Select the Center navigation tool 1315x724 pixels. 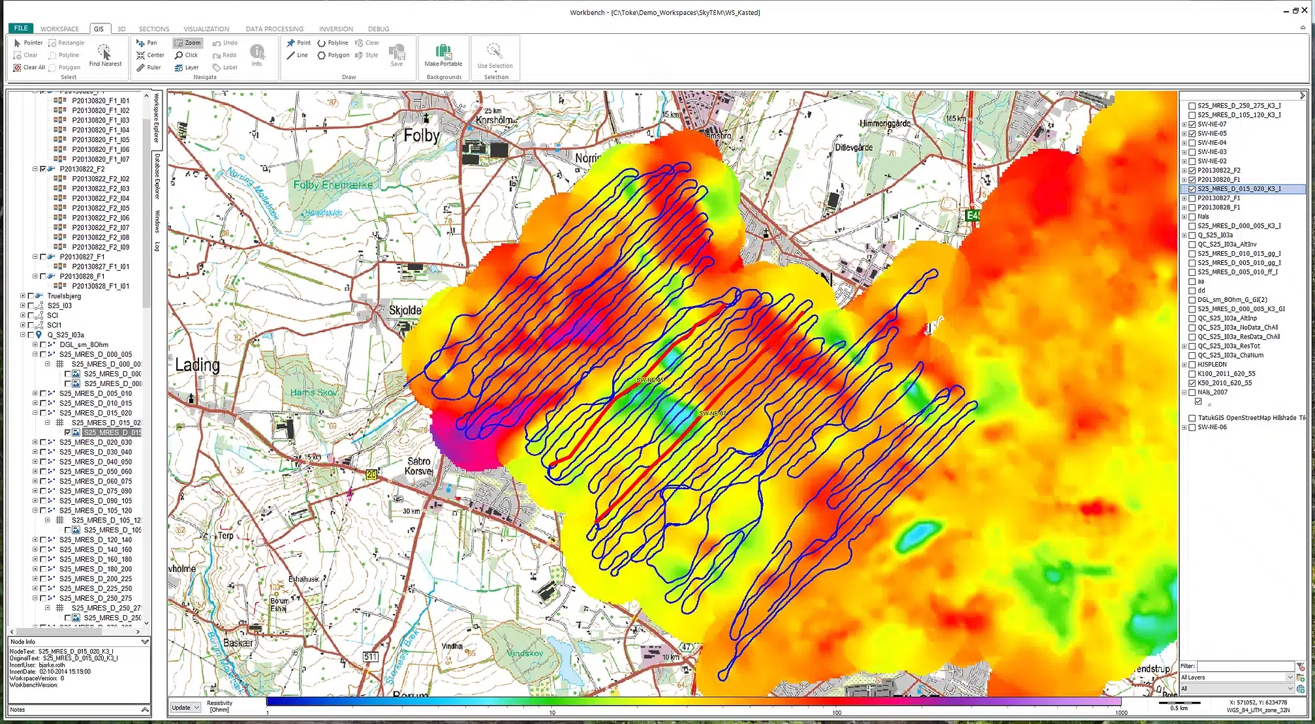(150, 55)
